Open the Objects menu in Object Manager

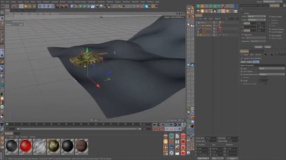(x=218, y=19)
